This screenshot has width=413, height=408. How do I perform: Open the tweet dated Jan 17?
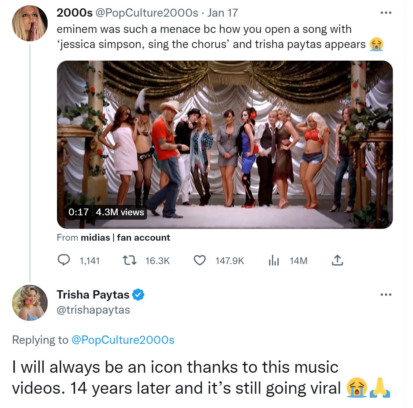(224, 12)
